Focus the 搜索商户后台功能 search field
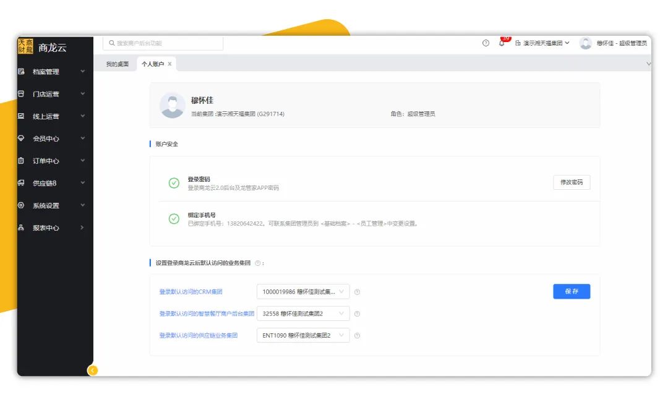 coord(163,43)
